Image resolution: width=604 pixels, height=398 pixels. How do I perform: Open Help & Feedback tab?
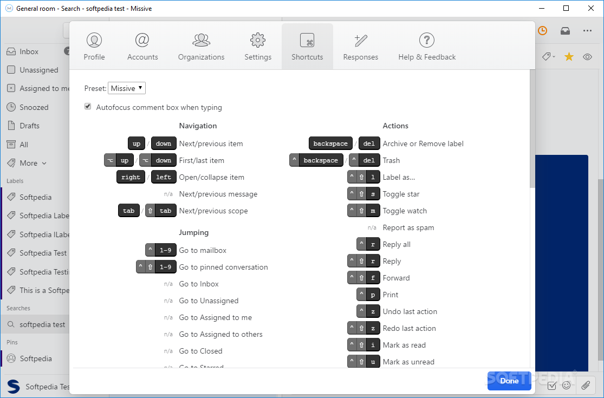[x=427, y=47]
